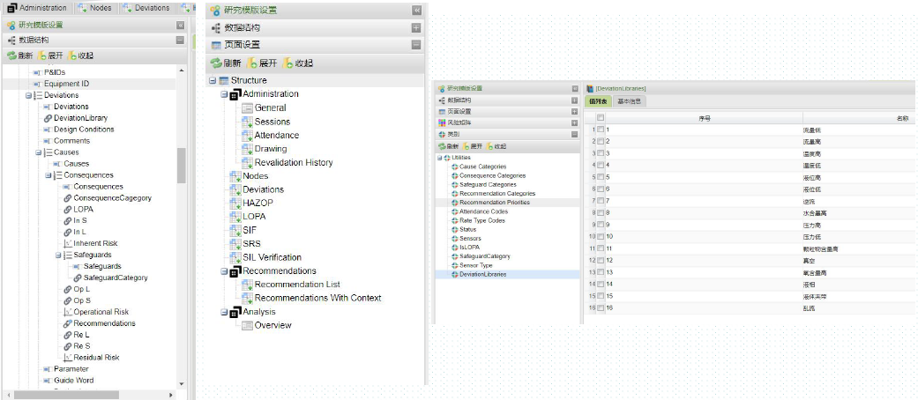Image resolution: width=918 pixels, height=400 pixels.
Task: Tick the select-all checkbox in the table header
Action: tap(601, 117)
